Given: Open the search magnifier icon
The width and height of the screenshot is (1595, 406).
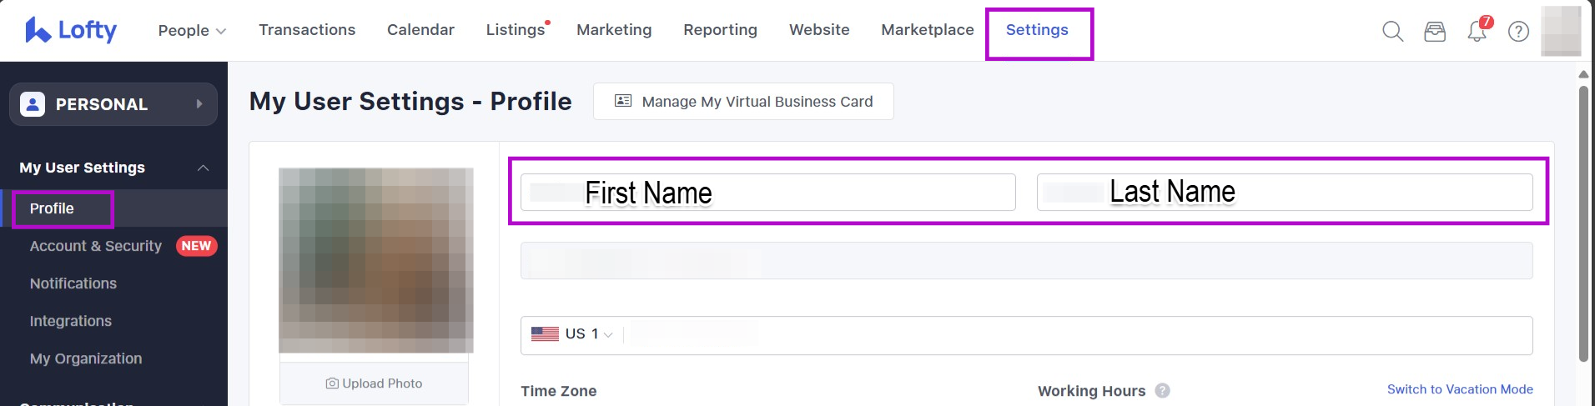Looking at the screenshot, I should (x=1392, y=32).
